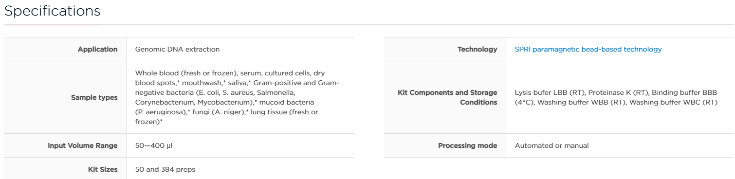This screenshot has width=735, height=179.
Task: Select the Input Volume Range label
Action: pyautogui.click(x=82, y=145)
